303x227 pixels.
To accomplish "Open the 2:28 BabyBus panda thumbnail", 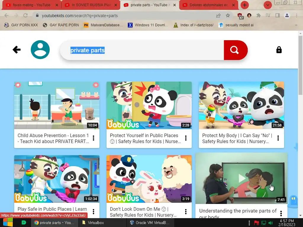I will point(149,105).
